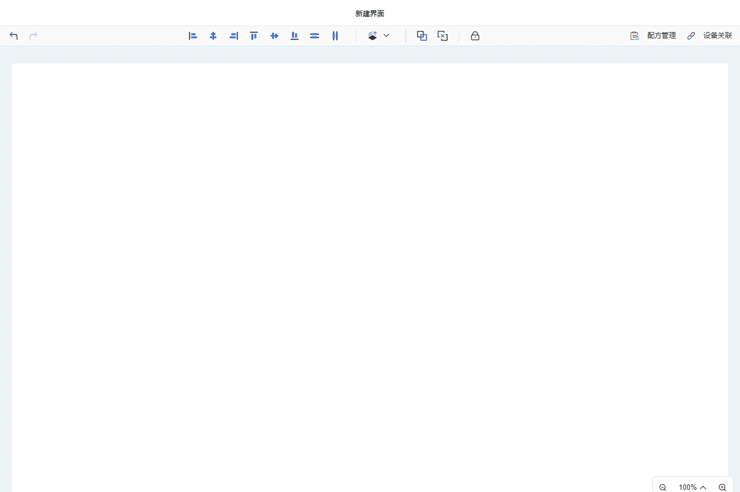Open 配方管理 recipe management

[654, 36]
